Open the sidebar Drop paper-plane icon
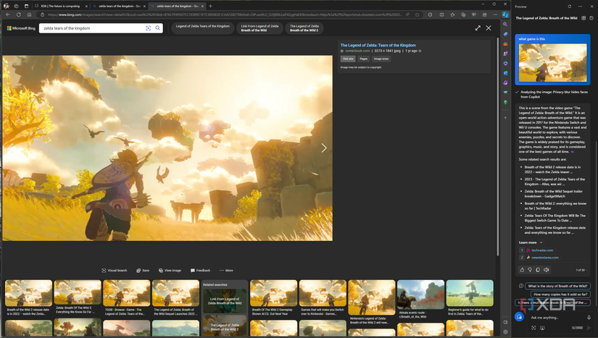The width and height of the screenshot is (598, 338). click(x=505, y=93)
